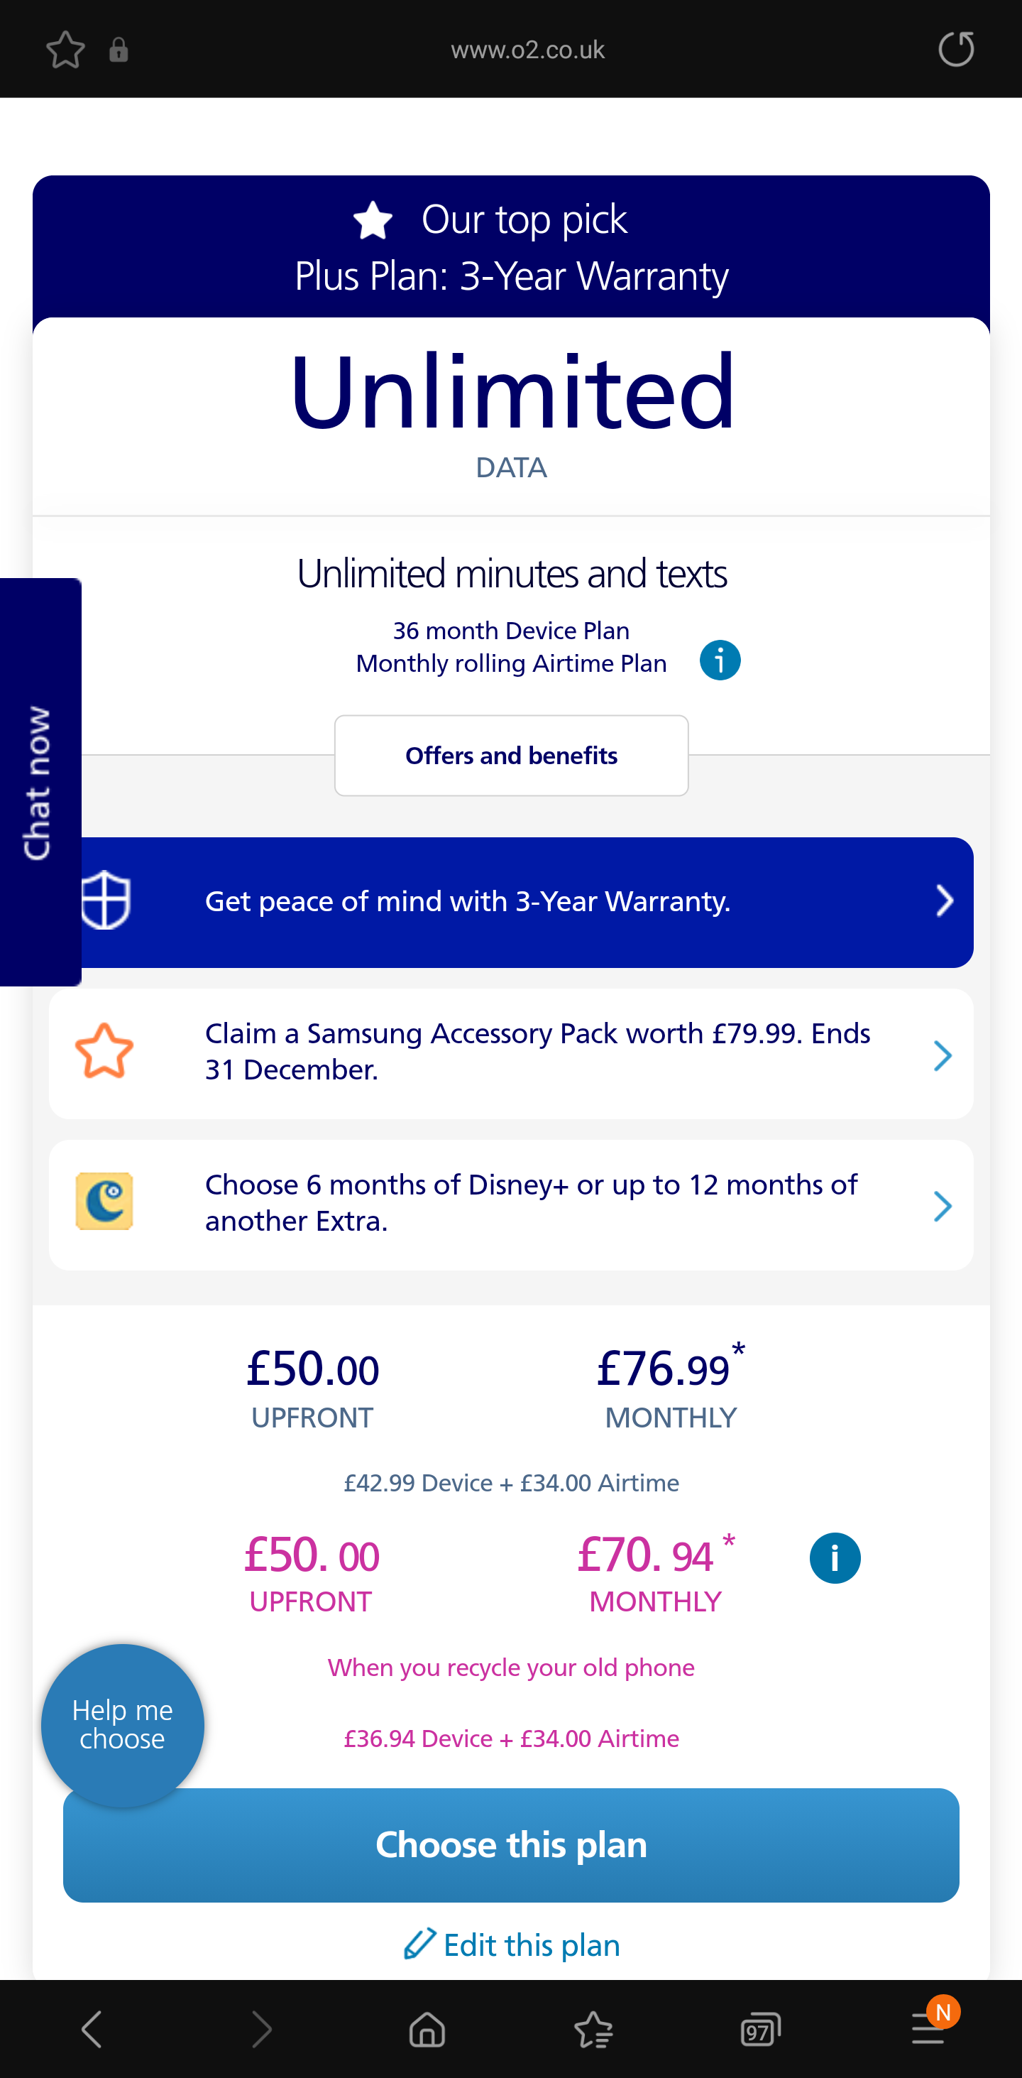Open the info icon beside Monthly rolling Airtime Plan
Screen dimensions: 1022x2078
tap(720, 660)
